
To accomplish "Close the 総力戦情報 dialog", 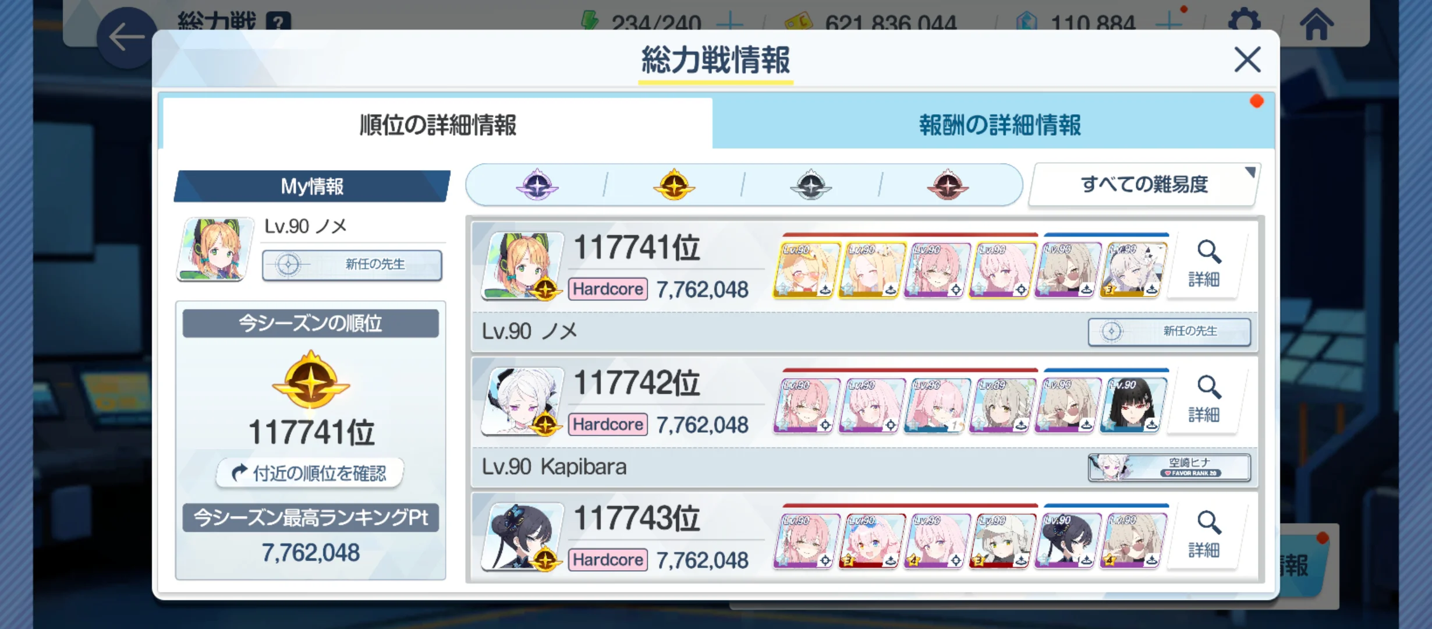I will point(1247,59).
